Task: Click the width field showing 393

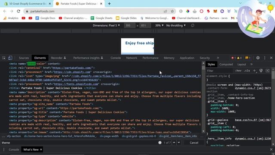Action: pos(130,25)
